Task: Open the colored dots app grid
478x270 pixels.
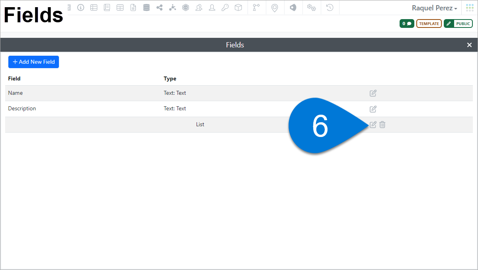Action: (x=470, y=8)
